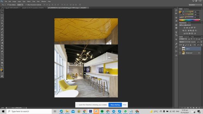This screenshot has height=114, width=203.
Task: Toggle lock image pixels
Action: [186, 45]
